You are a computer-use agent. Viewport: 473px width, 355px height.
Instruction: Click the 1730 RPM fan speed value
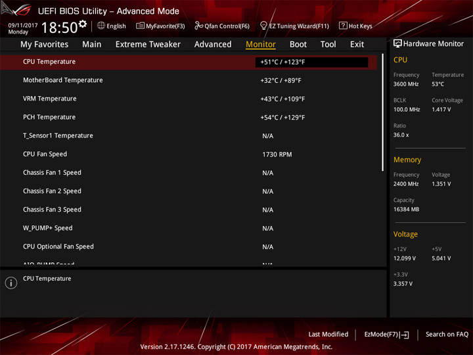pyautogui.click(x=277, y=154)
